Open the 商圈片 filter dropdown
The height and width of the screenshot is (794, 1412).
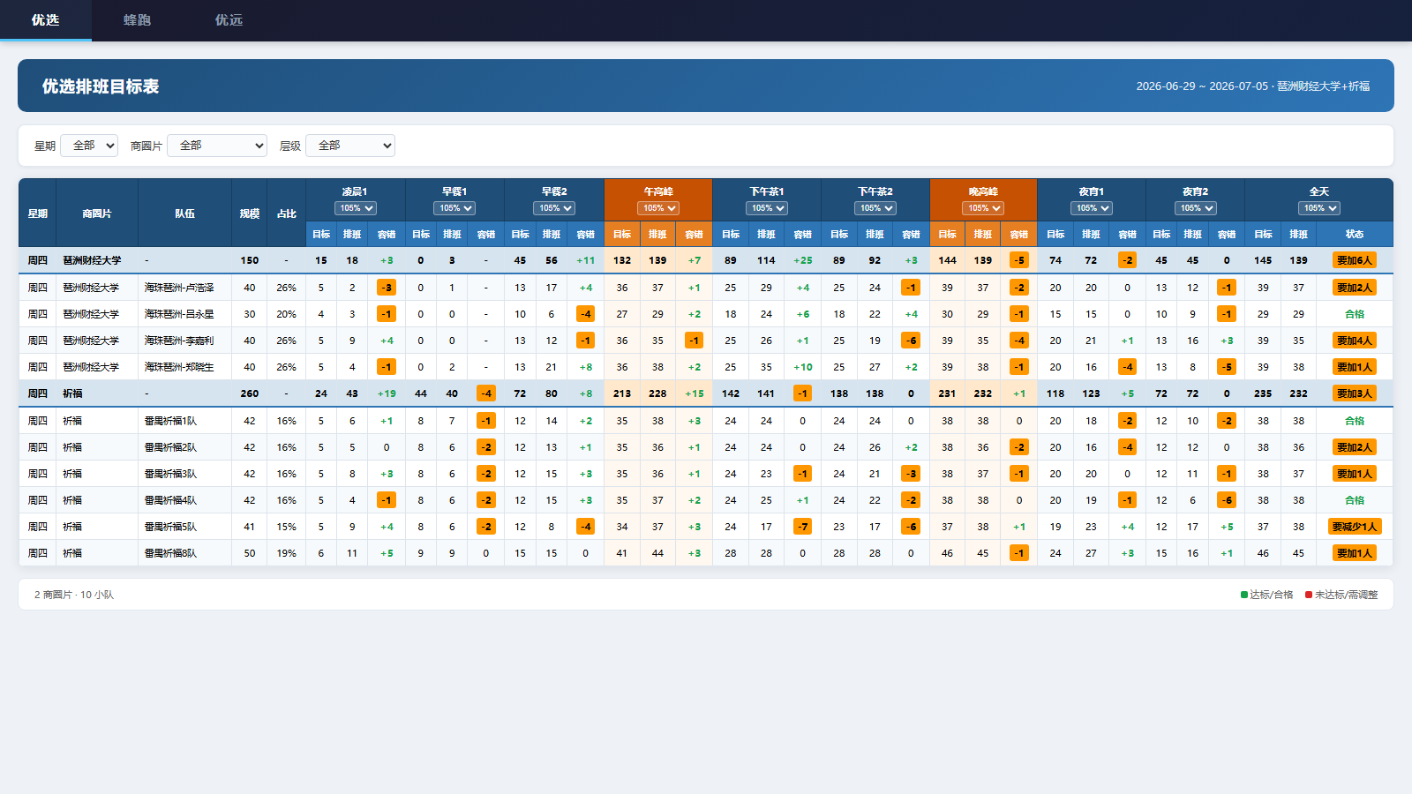click(x=217, y=146)
